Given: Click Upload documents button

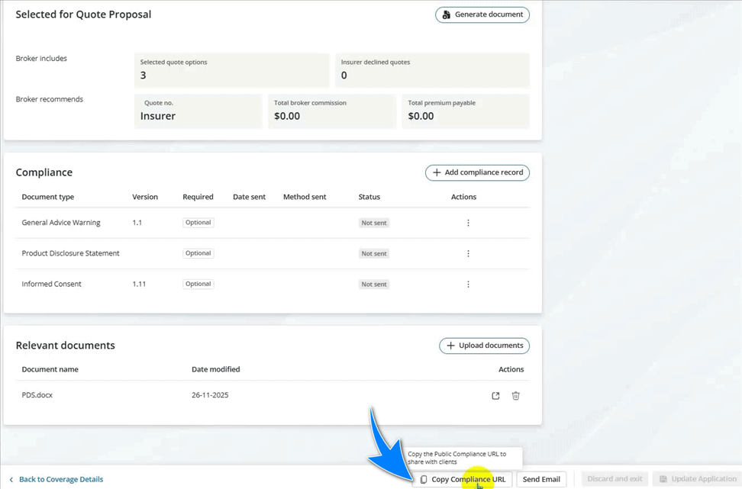Looking at the screenshot, I should click(x=484, y=346).
